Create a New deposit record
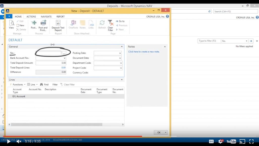The image size is (259, 146). (x=20, y=26)
